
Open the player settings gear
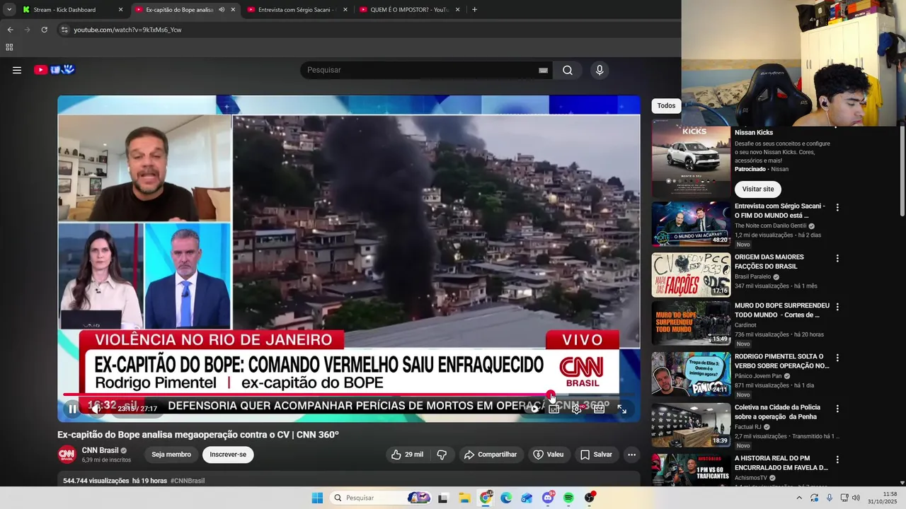[577, 409]
